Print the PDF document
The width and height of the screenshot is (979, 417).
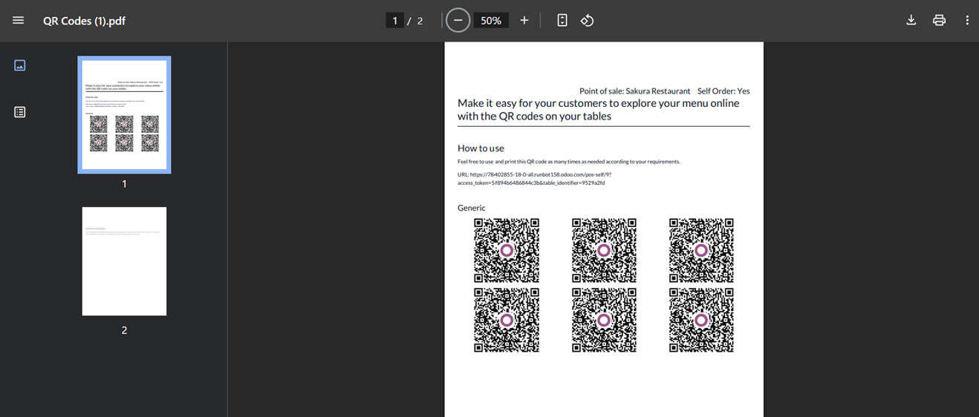(x=939, y=21)
